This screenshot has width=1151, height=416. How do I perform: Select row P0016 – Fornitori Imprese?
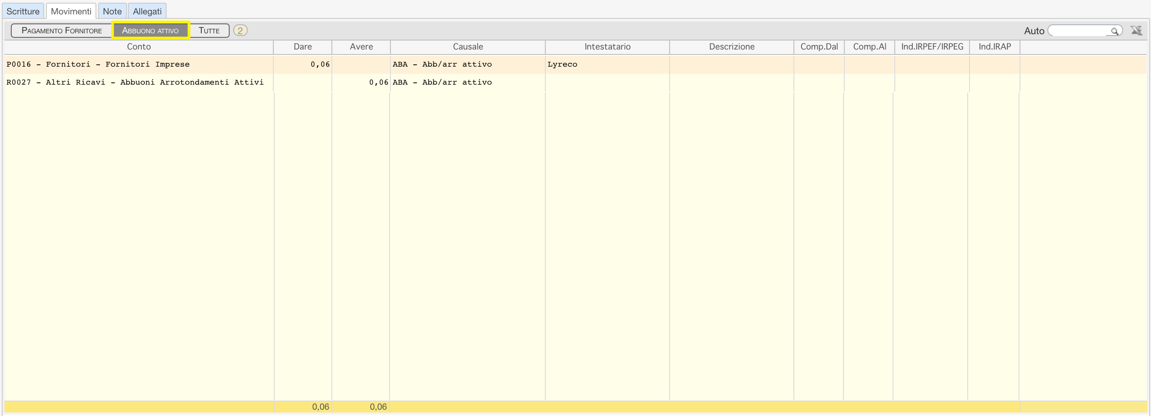pyautogui.click(x=575, y=64)
